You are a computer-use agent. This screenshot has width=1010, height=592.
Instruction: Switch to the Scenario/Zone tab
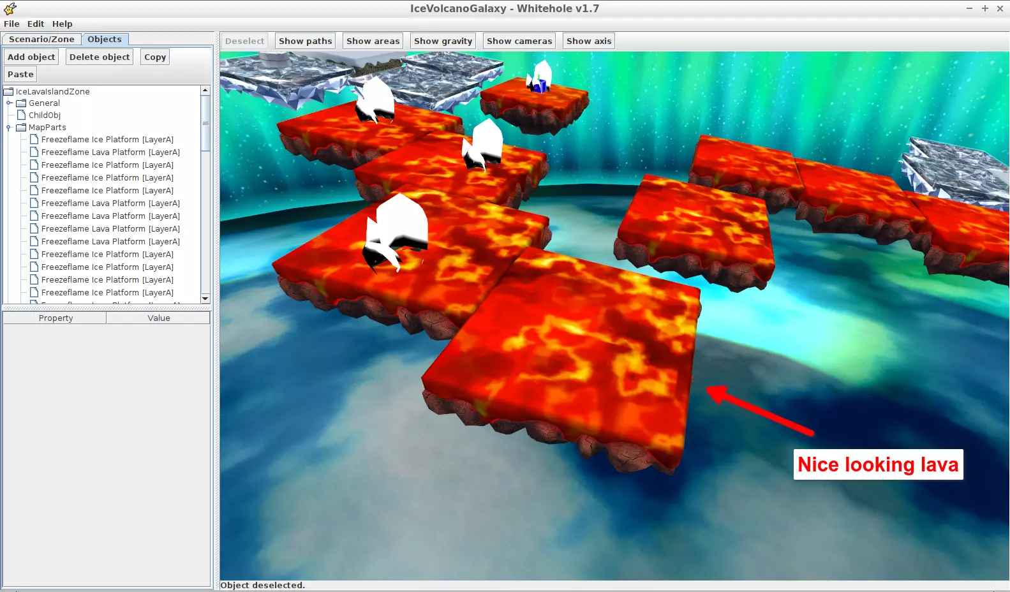(x=41, y=39)
